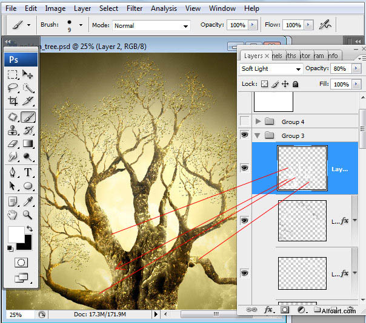
Task: Open the brush Mode dropdown
Action: [x=150, y=25]
